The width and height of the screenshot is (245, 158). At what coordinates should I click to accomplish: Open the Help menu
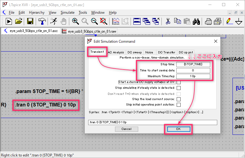pyautogui.click(x=113, y=13)
